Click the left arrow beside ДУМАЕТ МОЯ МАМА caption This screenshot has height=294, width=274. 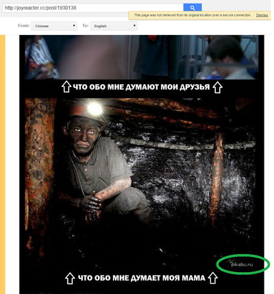[70, 278]
